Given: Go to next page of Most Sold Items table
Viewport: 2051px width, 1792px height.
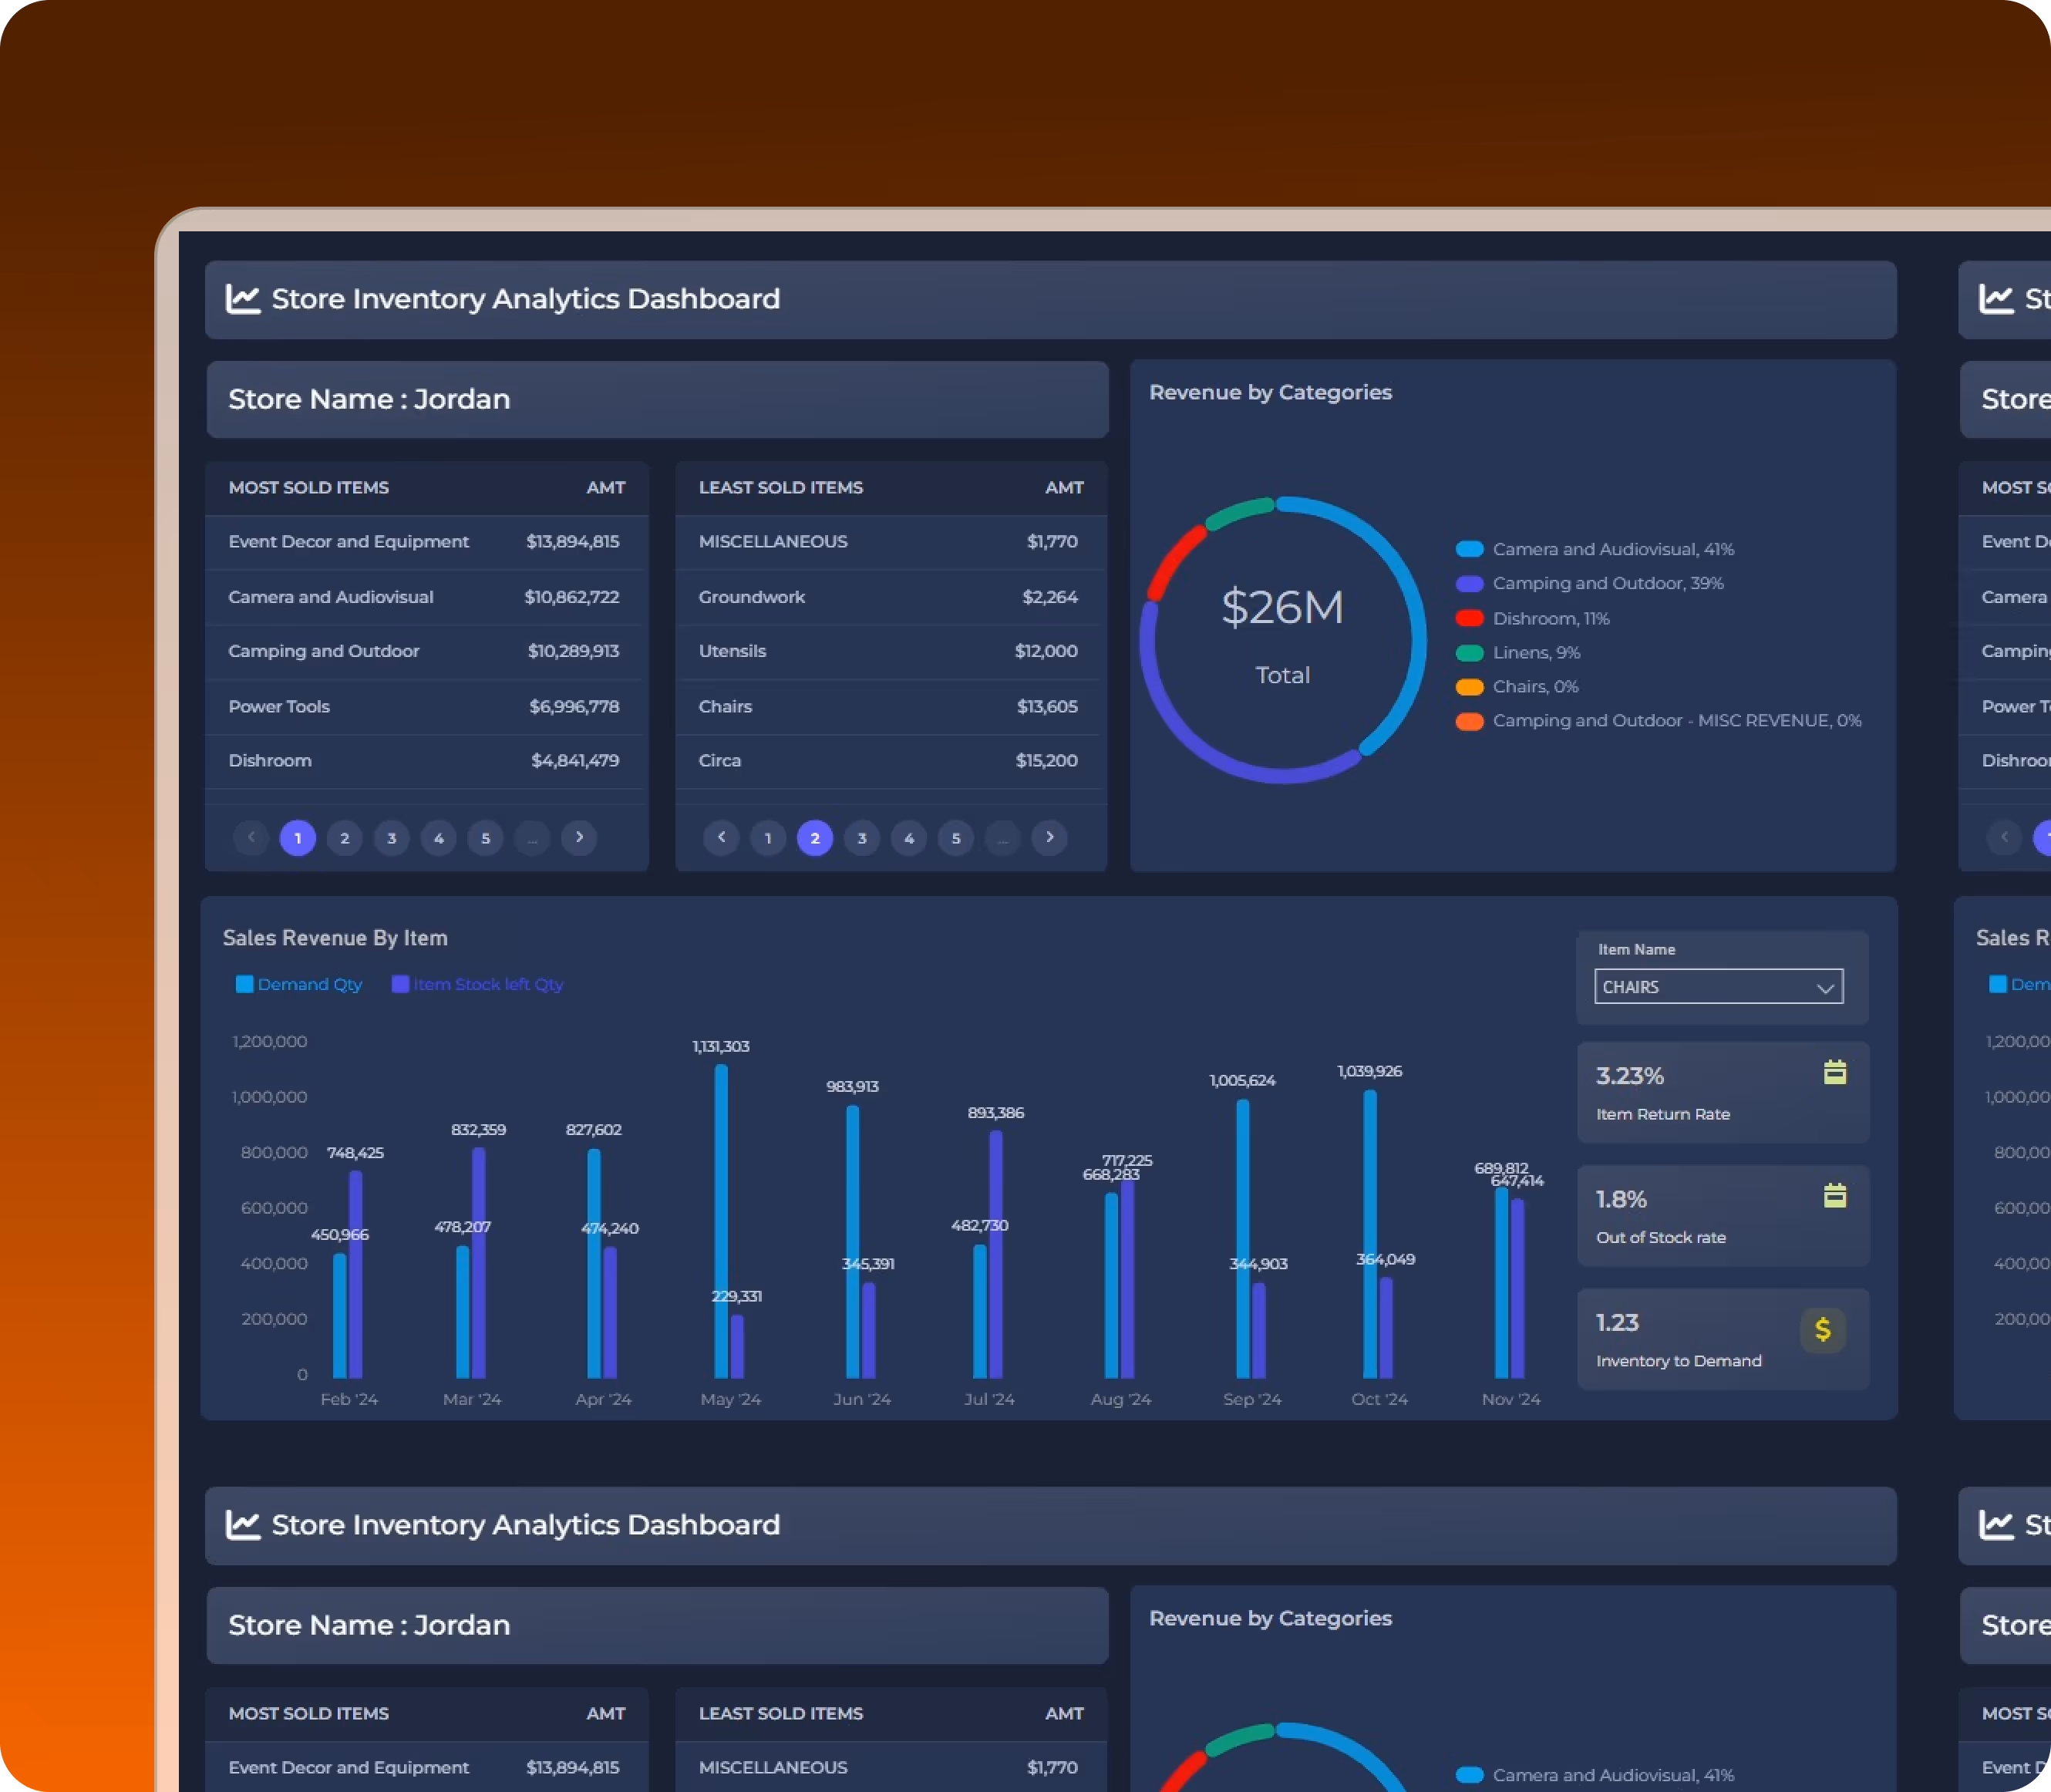Looking at the screenshot, I should [x=579, y=837].
